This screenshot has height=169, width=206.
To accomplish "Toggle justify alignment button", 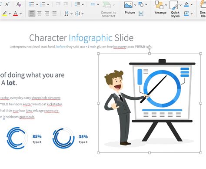I will coord(54,14).
